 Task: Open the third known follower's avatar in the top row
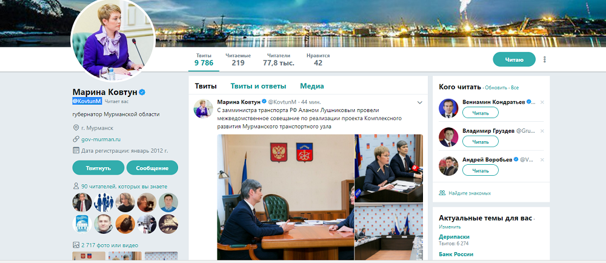(x=125, y=202)
